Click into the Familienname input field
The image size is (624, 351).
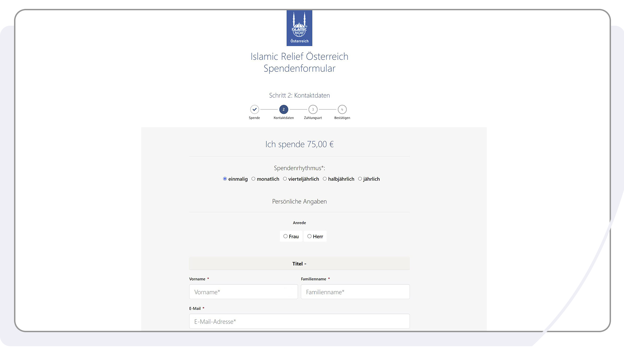tap(355, 291)
